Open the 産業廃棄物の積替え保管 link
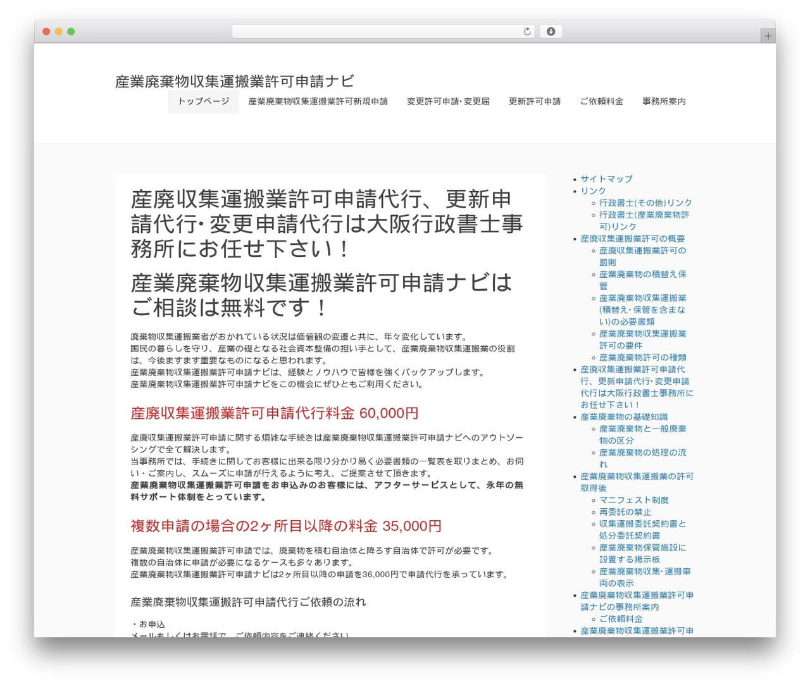 pyautogui.click(x=643, y=280)
